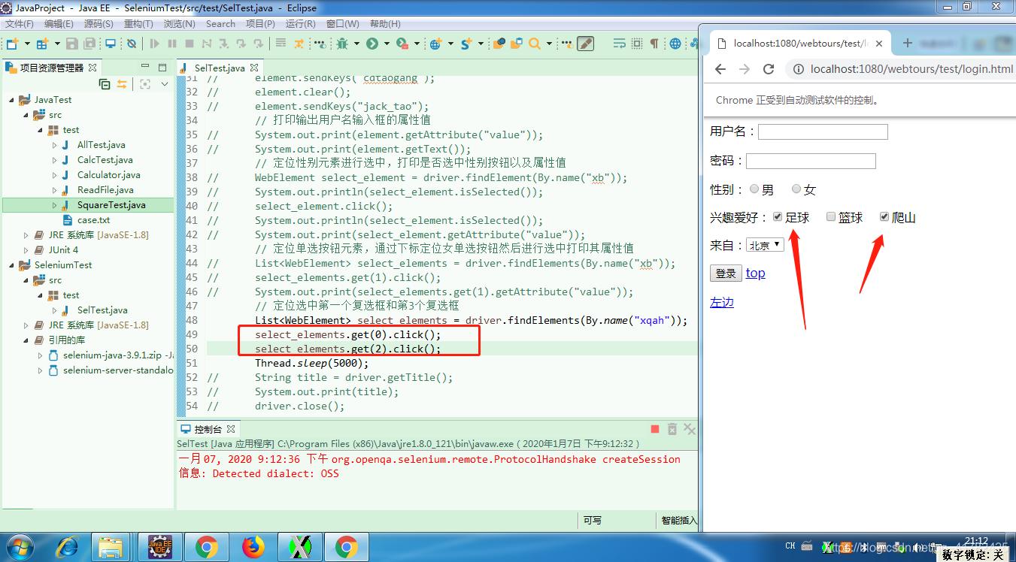Click the Toggle Word Wrap icon
The height and width of the screenshot is (562, 1016).
619,44
